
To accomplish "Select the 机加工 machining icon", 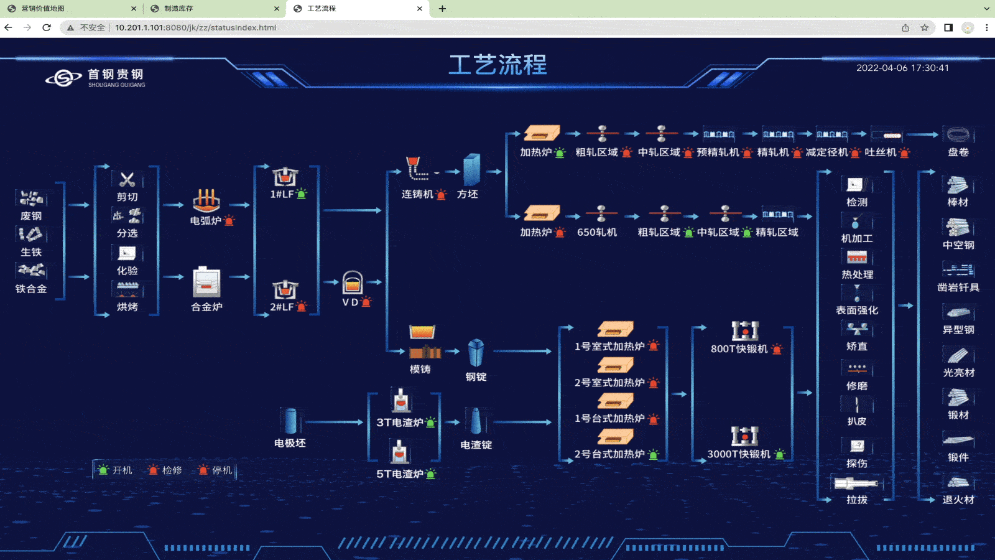I will click(x=857, y=221).
